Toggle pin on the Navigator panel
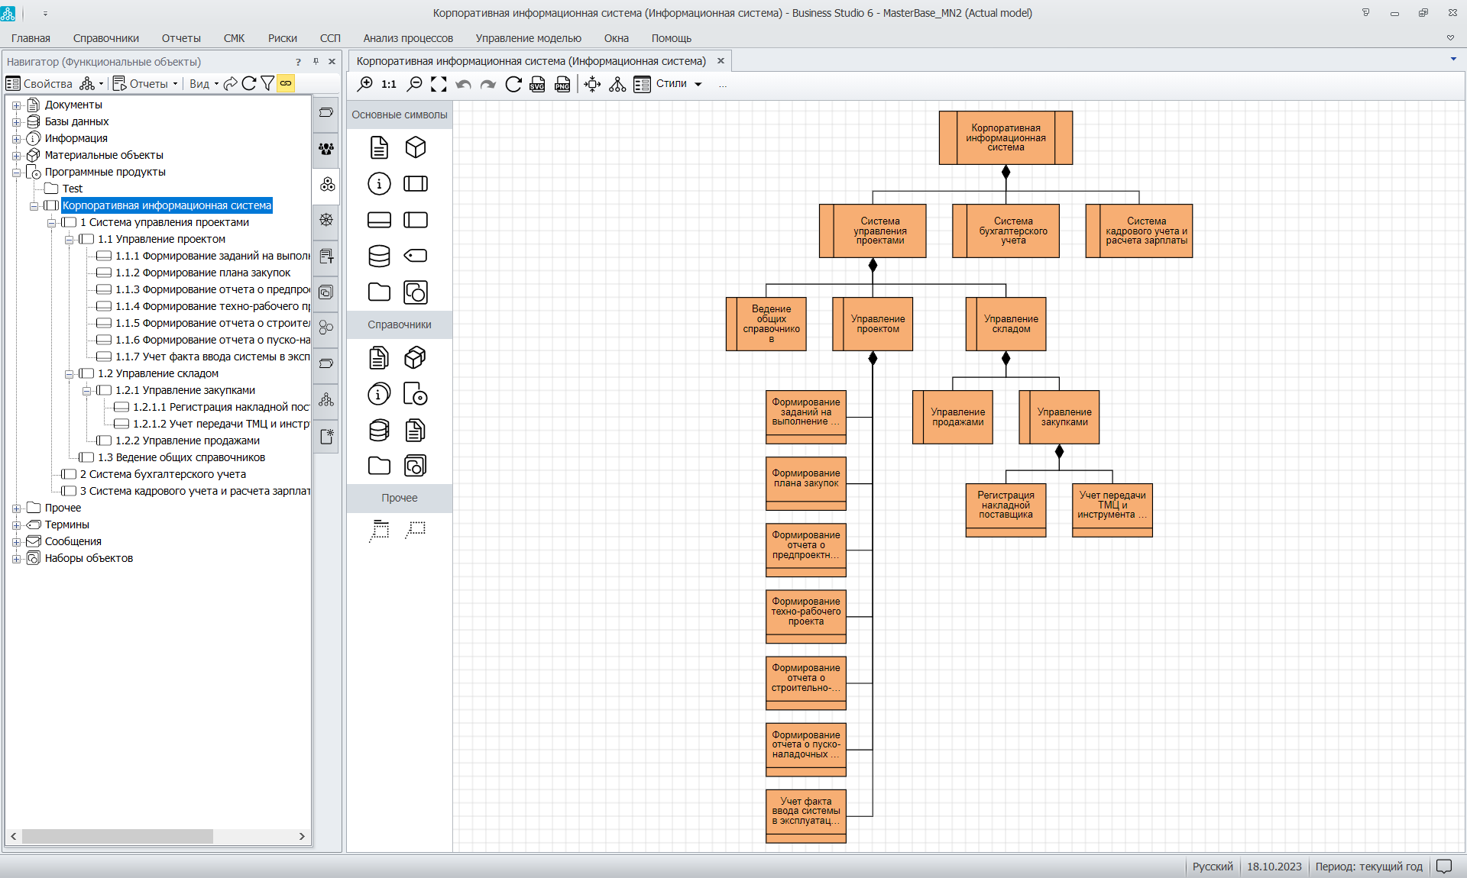 click(316, 62)
